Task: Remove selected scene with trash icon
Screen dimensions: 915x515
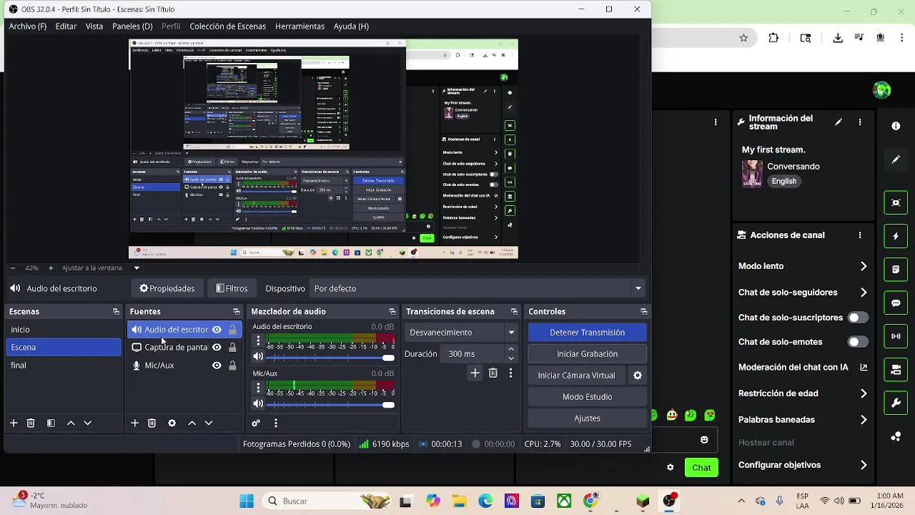Action: click(31, 423)
